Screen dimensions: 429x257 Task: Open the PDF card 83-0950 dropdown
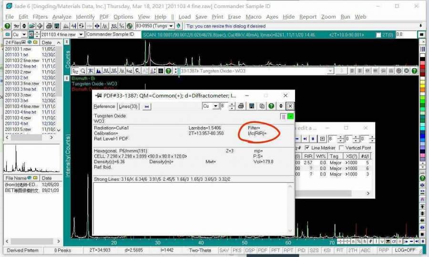click(x=171, y=26)
